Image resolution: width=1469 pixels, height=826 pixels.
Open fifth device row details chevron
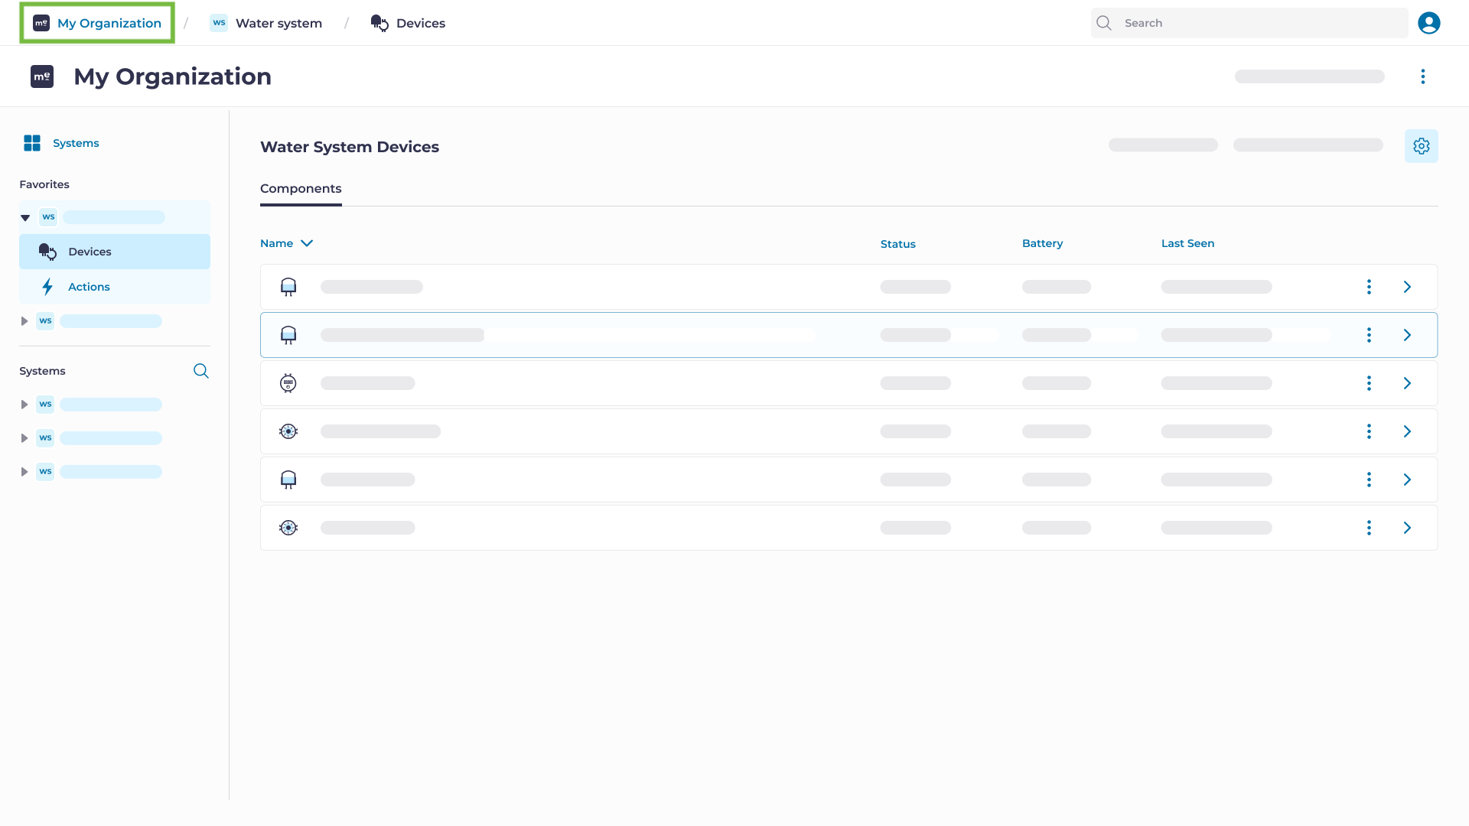click(x=1407, y=480)
